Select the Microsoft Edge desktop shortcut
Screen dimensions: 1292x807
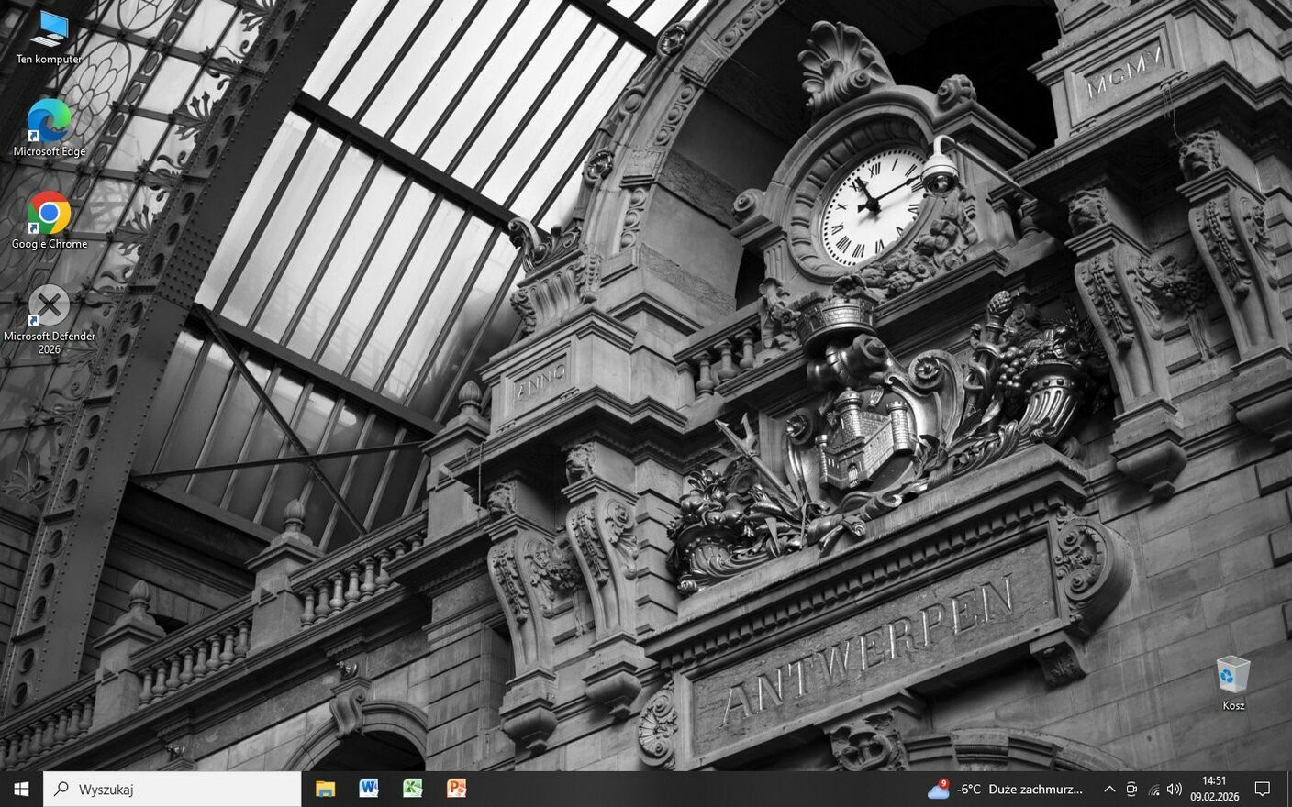(x=49, y=128)
